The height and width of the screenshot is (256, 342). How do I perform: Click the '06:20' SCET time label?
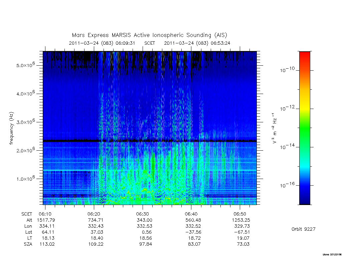pos(94,214)
